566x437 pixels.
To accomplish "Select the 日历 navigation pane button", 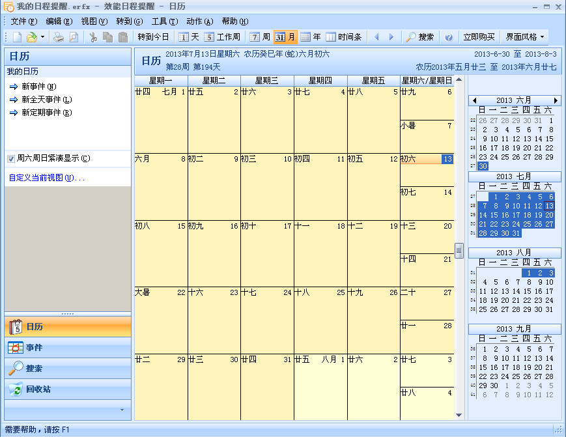I will coord(68,327).
